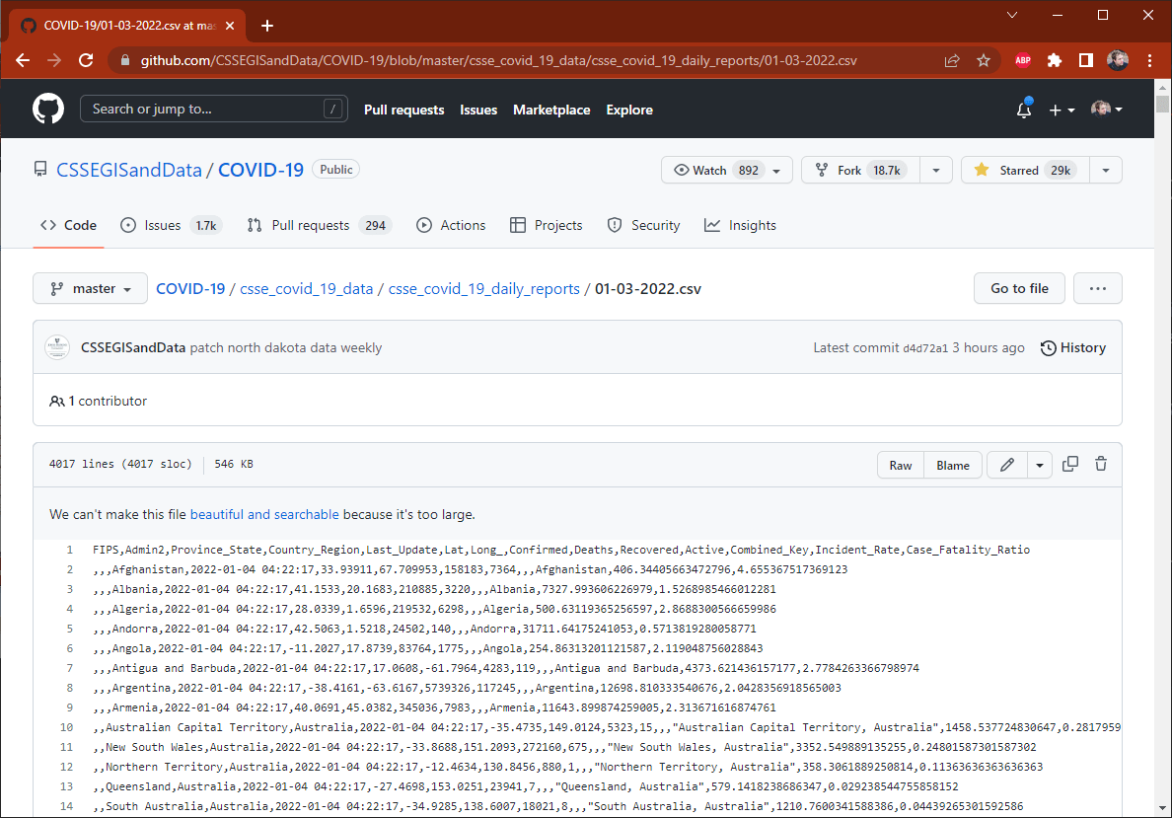Click the browser back navigation arrow
This screenshot has width=1172, height=818.
23,60
